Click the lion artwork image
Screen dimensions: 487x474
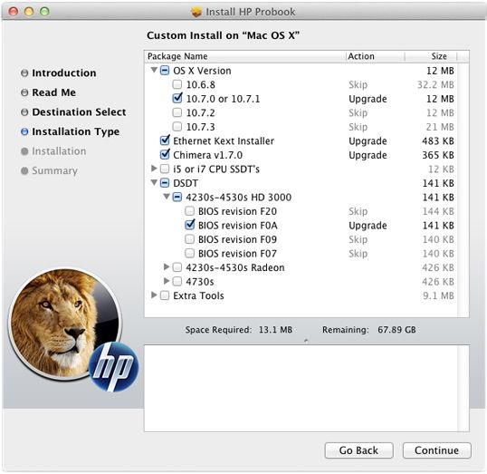tap(65, 324)
